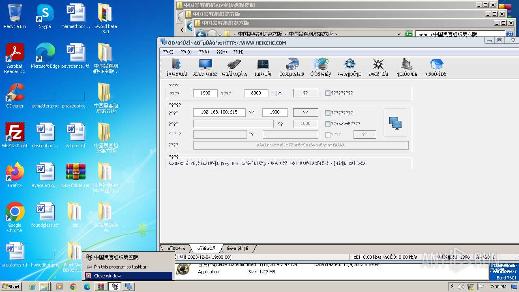Image resolution: width=519 pixels, height=292 pixels.
Task: Open the ??(O) menu
Action: 186,52
